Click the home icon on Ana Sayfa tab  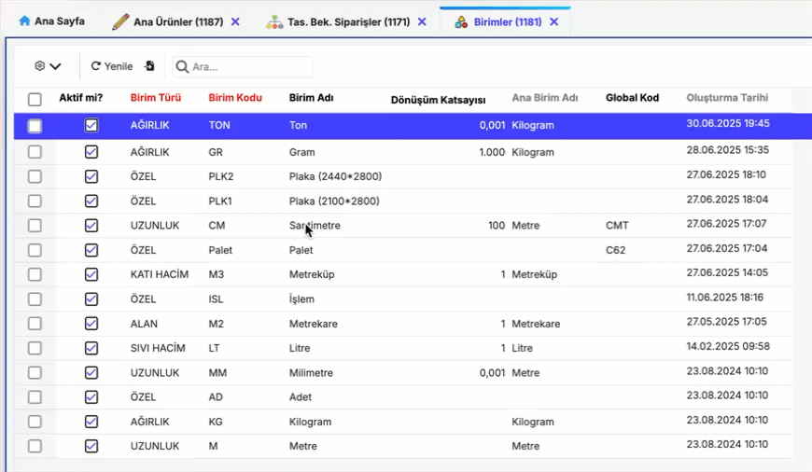(x=24, y=21)
